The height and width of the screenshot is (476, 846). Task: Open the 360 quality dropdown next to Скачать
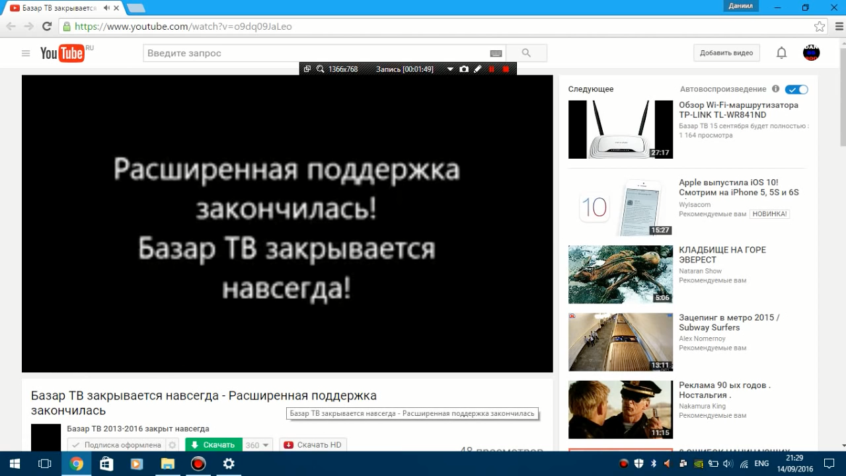tap(258, 445)
